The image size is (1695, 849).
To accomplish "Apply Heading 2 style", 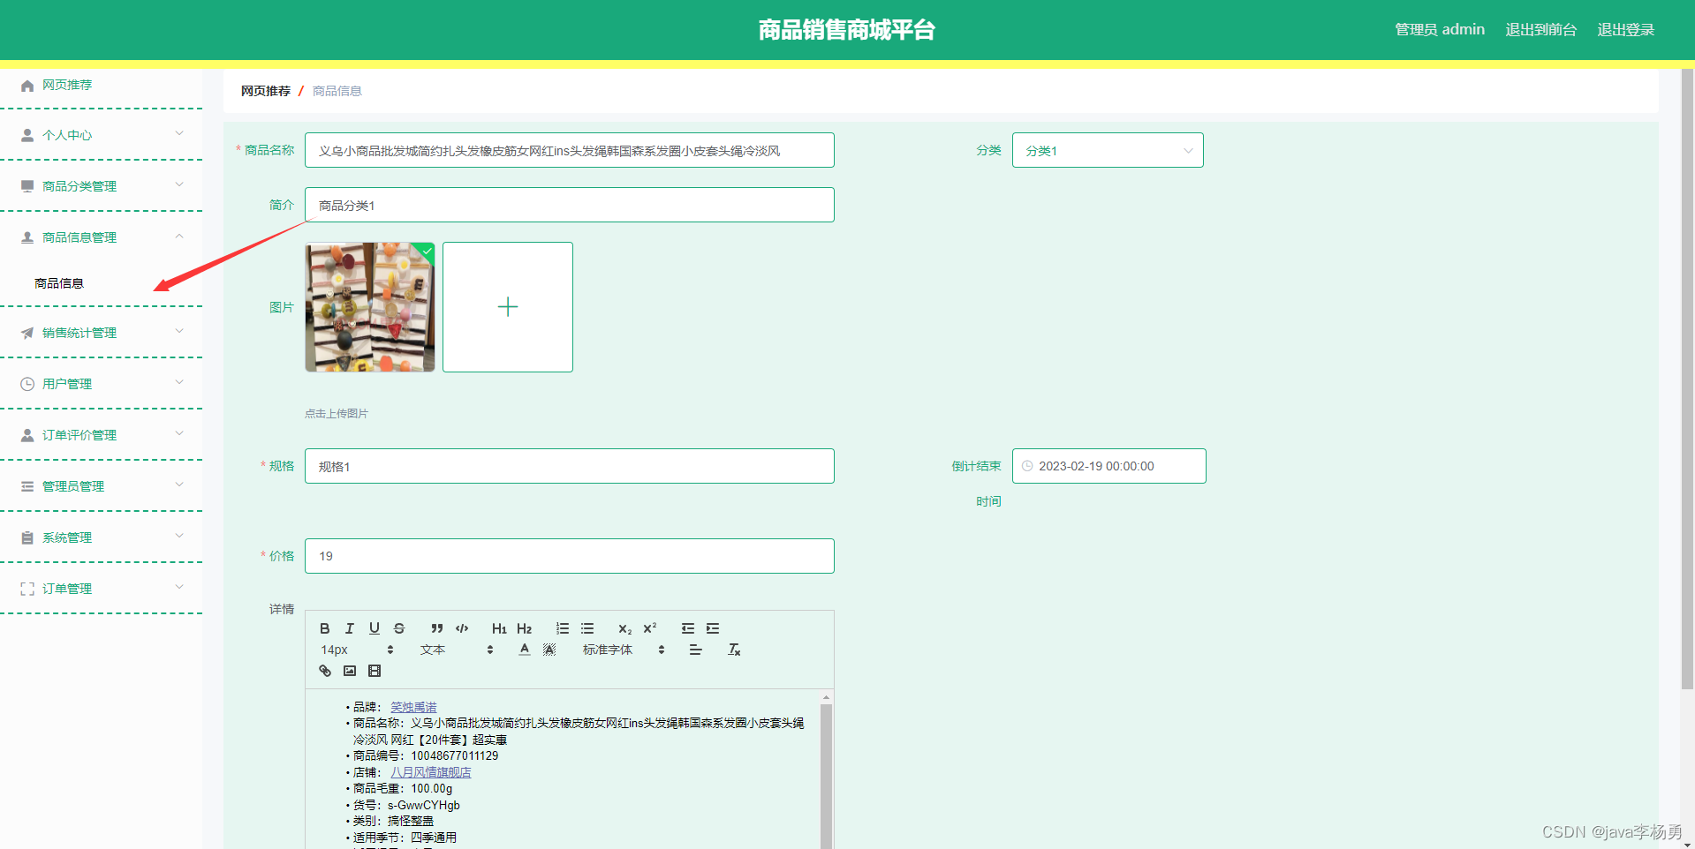I will [x=524, y=628].
